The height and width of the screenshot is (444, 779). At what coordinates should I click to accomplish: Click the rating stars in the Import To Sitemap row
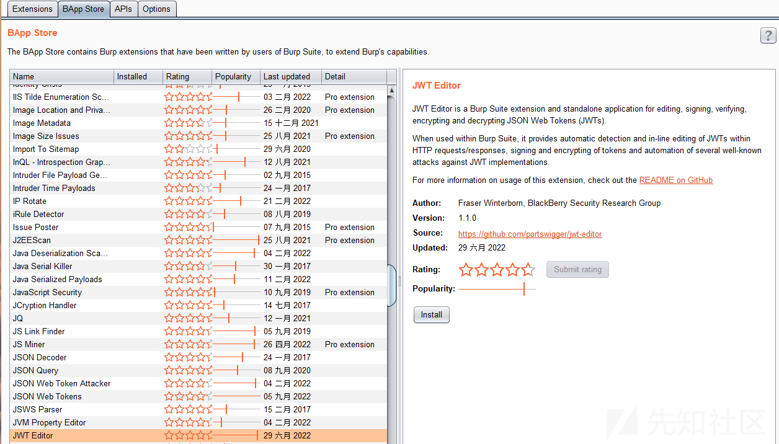pos(188,149)
